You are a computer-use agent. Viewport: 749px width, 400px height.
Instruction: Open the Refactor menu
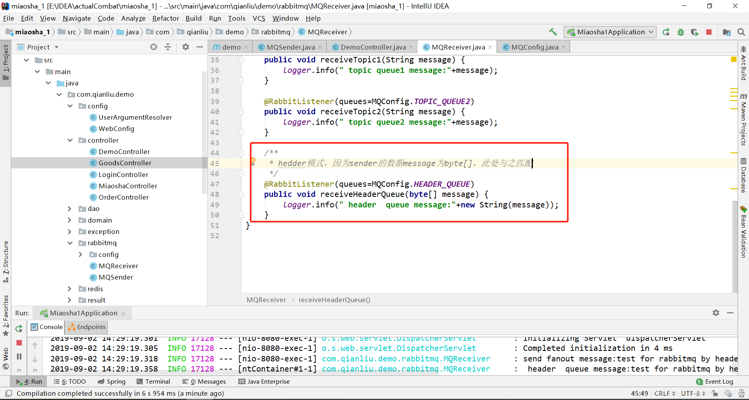(x=165, y=18)
